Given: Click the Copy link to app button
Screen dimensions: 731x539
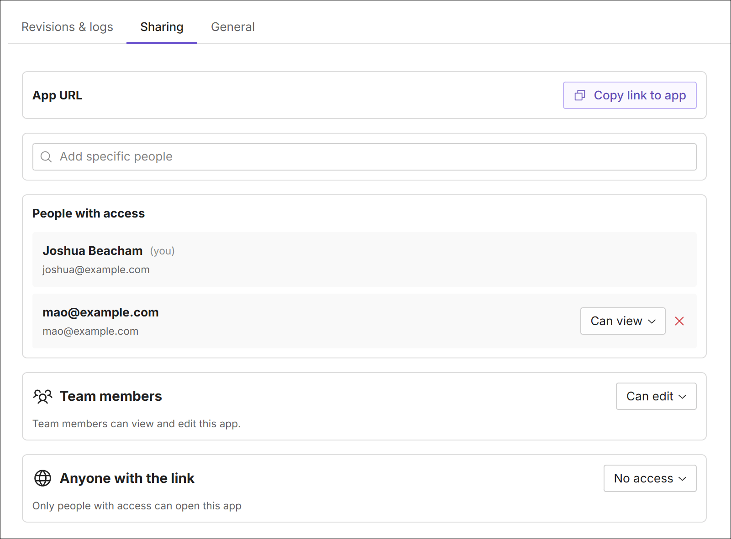Looking at the screenshot, I should tap(630, 95).
